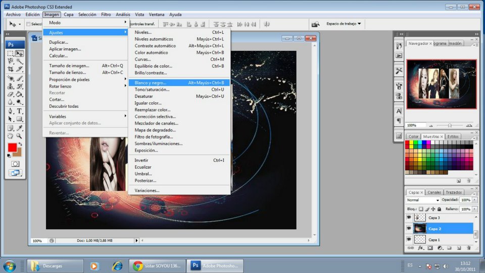Click the red foreground color swatch
Screen dimensions: 485x273
point(12,148)
